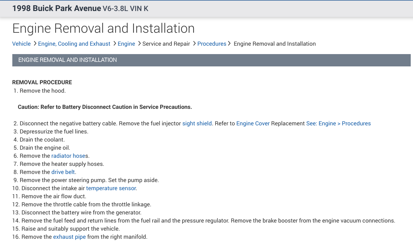The image size is (413, 241).
Task: Click the 1998 Buick Park Avenue title
Action: [x=57, y=8]
